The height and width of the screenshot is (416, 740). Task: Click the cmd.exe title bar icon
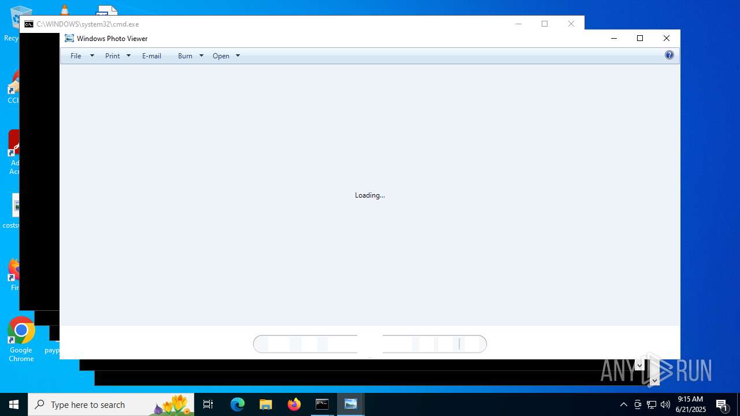click(x=29, y=24)
